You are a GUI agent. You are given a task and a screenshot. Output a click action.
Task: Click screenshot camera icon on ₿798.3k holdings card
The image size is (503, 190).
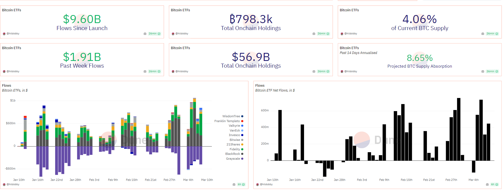314,34
